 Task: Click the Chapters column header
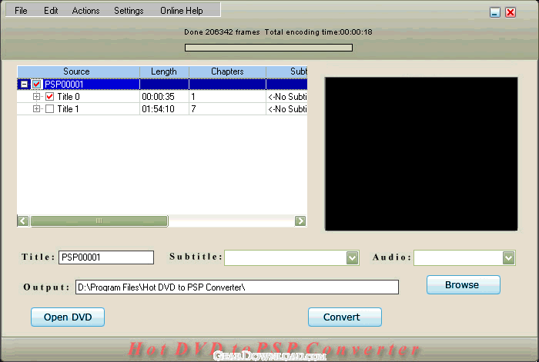click(x=228, y=71)
